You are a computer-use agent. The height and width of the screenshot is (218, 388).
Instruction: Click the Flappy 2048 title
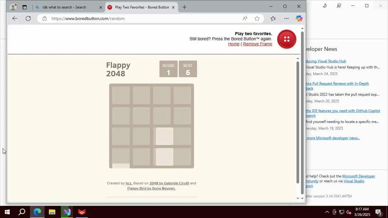[x=118, y=69]
